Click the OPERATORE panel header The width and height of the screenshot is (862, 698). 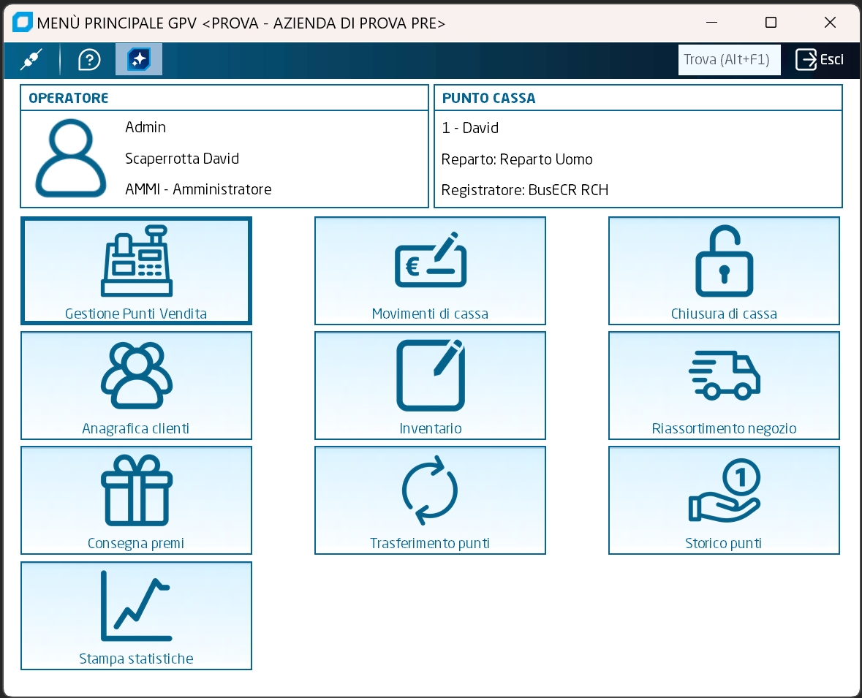click(69, 98)
